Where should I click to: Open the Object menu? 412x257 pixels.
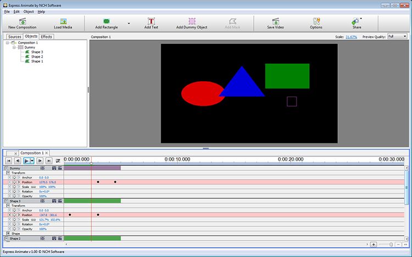pos(29,12)
